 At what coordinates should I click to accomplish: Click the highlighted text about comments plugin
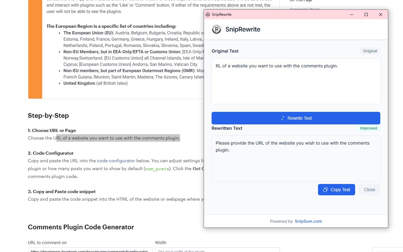tap(118, 138)
